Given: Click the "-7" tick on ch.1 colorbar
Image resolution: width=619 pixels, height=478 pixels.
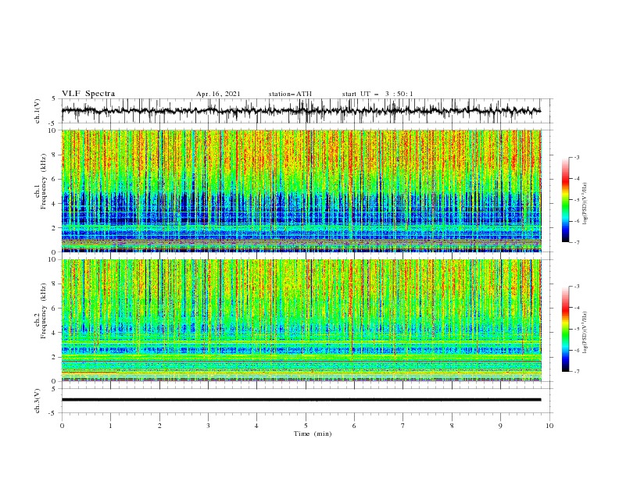Looking at the screenshot, I should click(576, 243).
